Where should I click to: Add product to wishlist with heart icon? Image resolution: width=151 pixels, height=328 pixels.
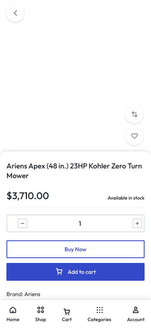coord(134,136)
